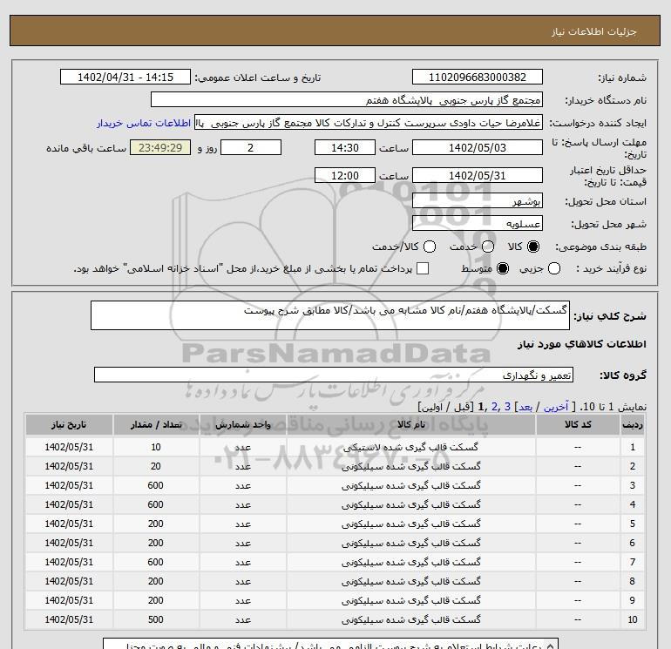
Task: Click the product code cell in row 4
Action: pos(578,504)
